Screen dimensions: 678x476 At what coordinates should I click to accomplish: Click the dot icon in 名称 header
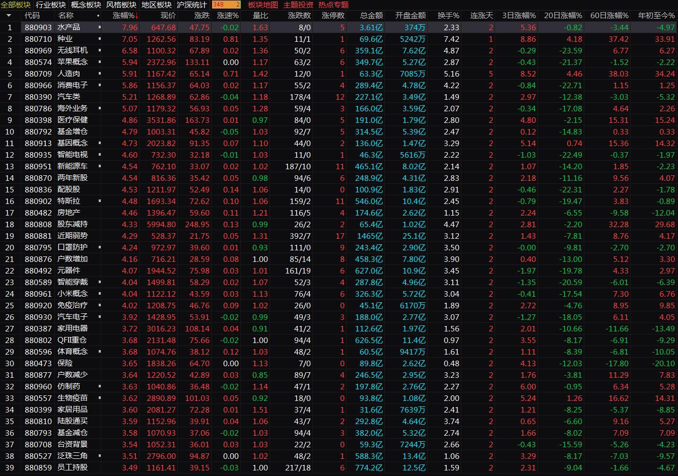100,16
